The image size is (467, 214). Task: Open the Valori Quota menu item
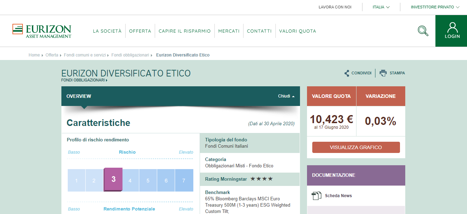[298, 31]
